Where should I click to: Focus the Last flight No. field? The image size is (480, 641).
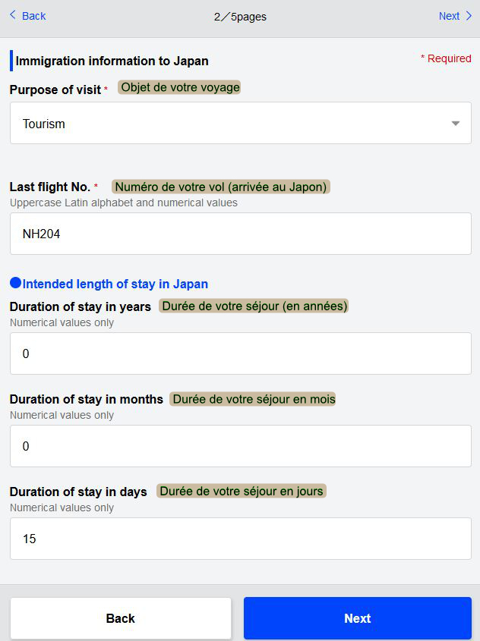[x=240, y=234]
